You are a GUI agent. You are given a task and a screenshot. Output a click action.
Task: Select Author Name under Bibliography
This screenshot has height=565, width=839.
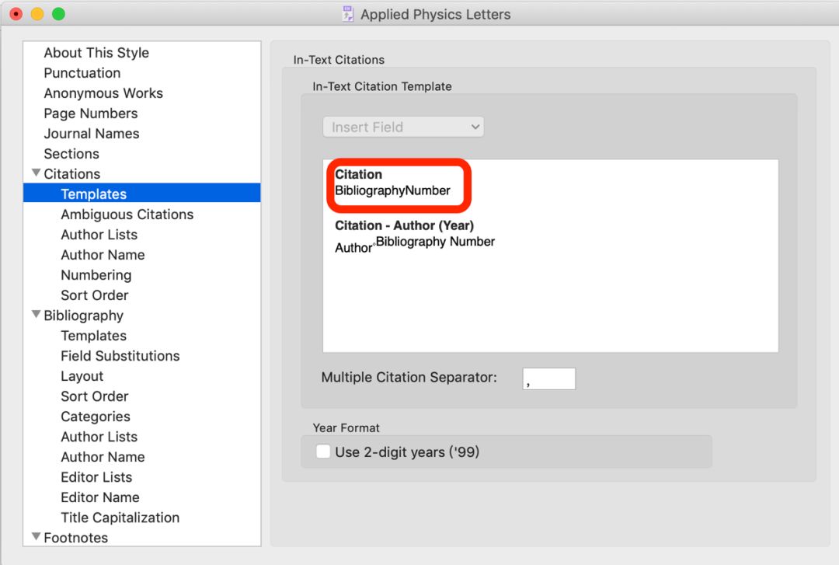click(x=103, y=457)
